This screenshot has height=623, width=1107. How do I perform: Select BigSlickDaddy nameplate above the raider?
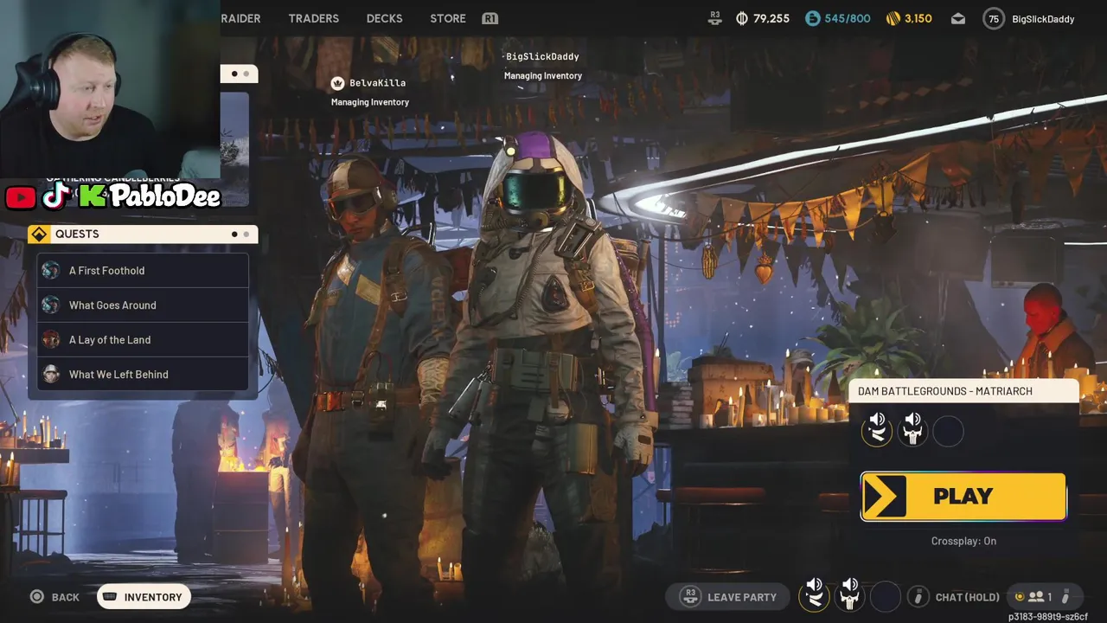click(542, 56)
